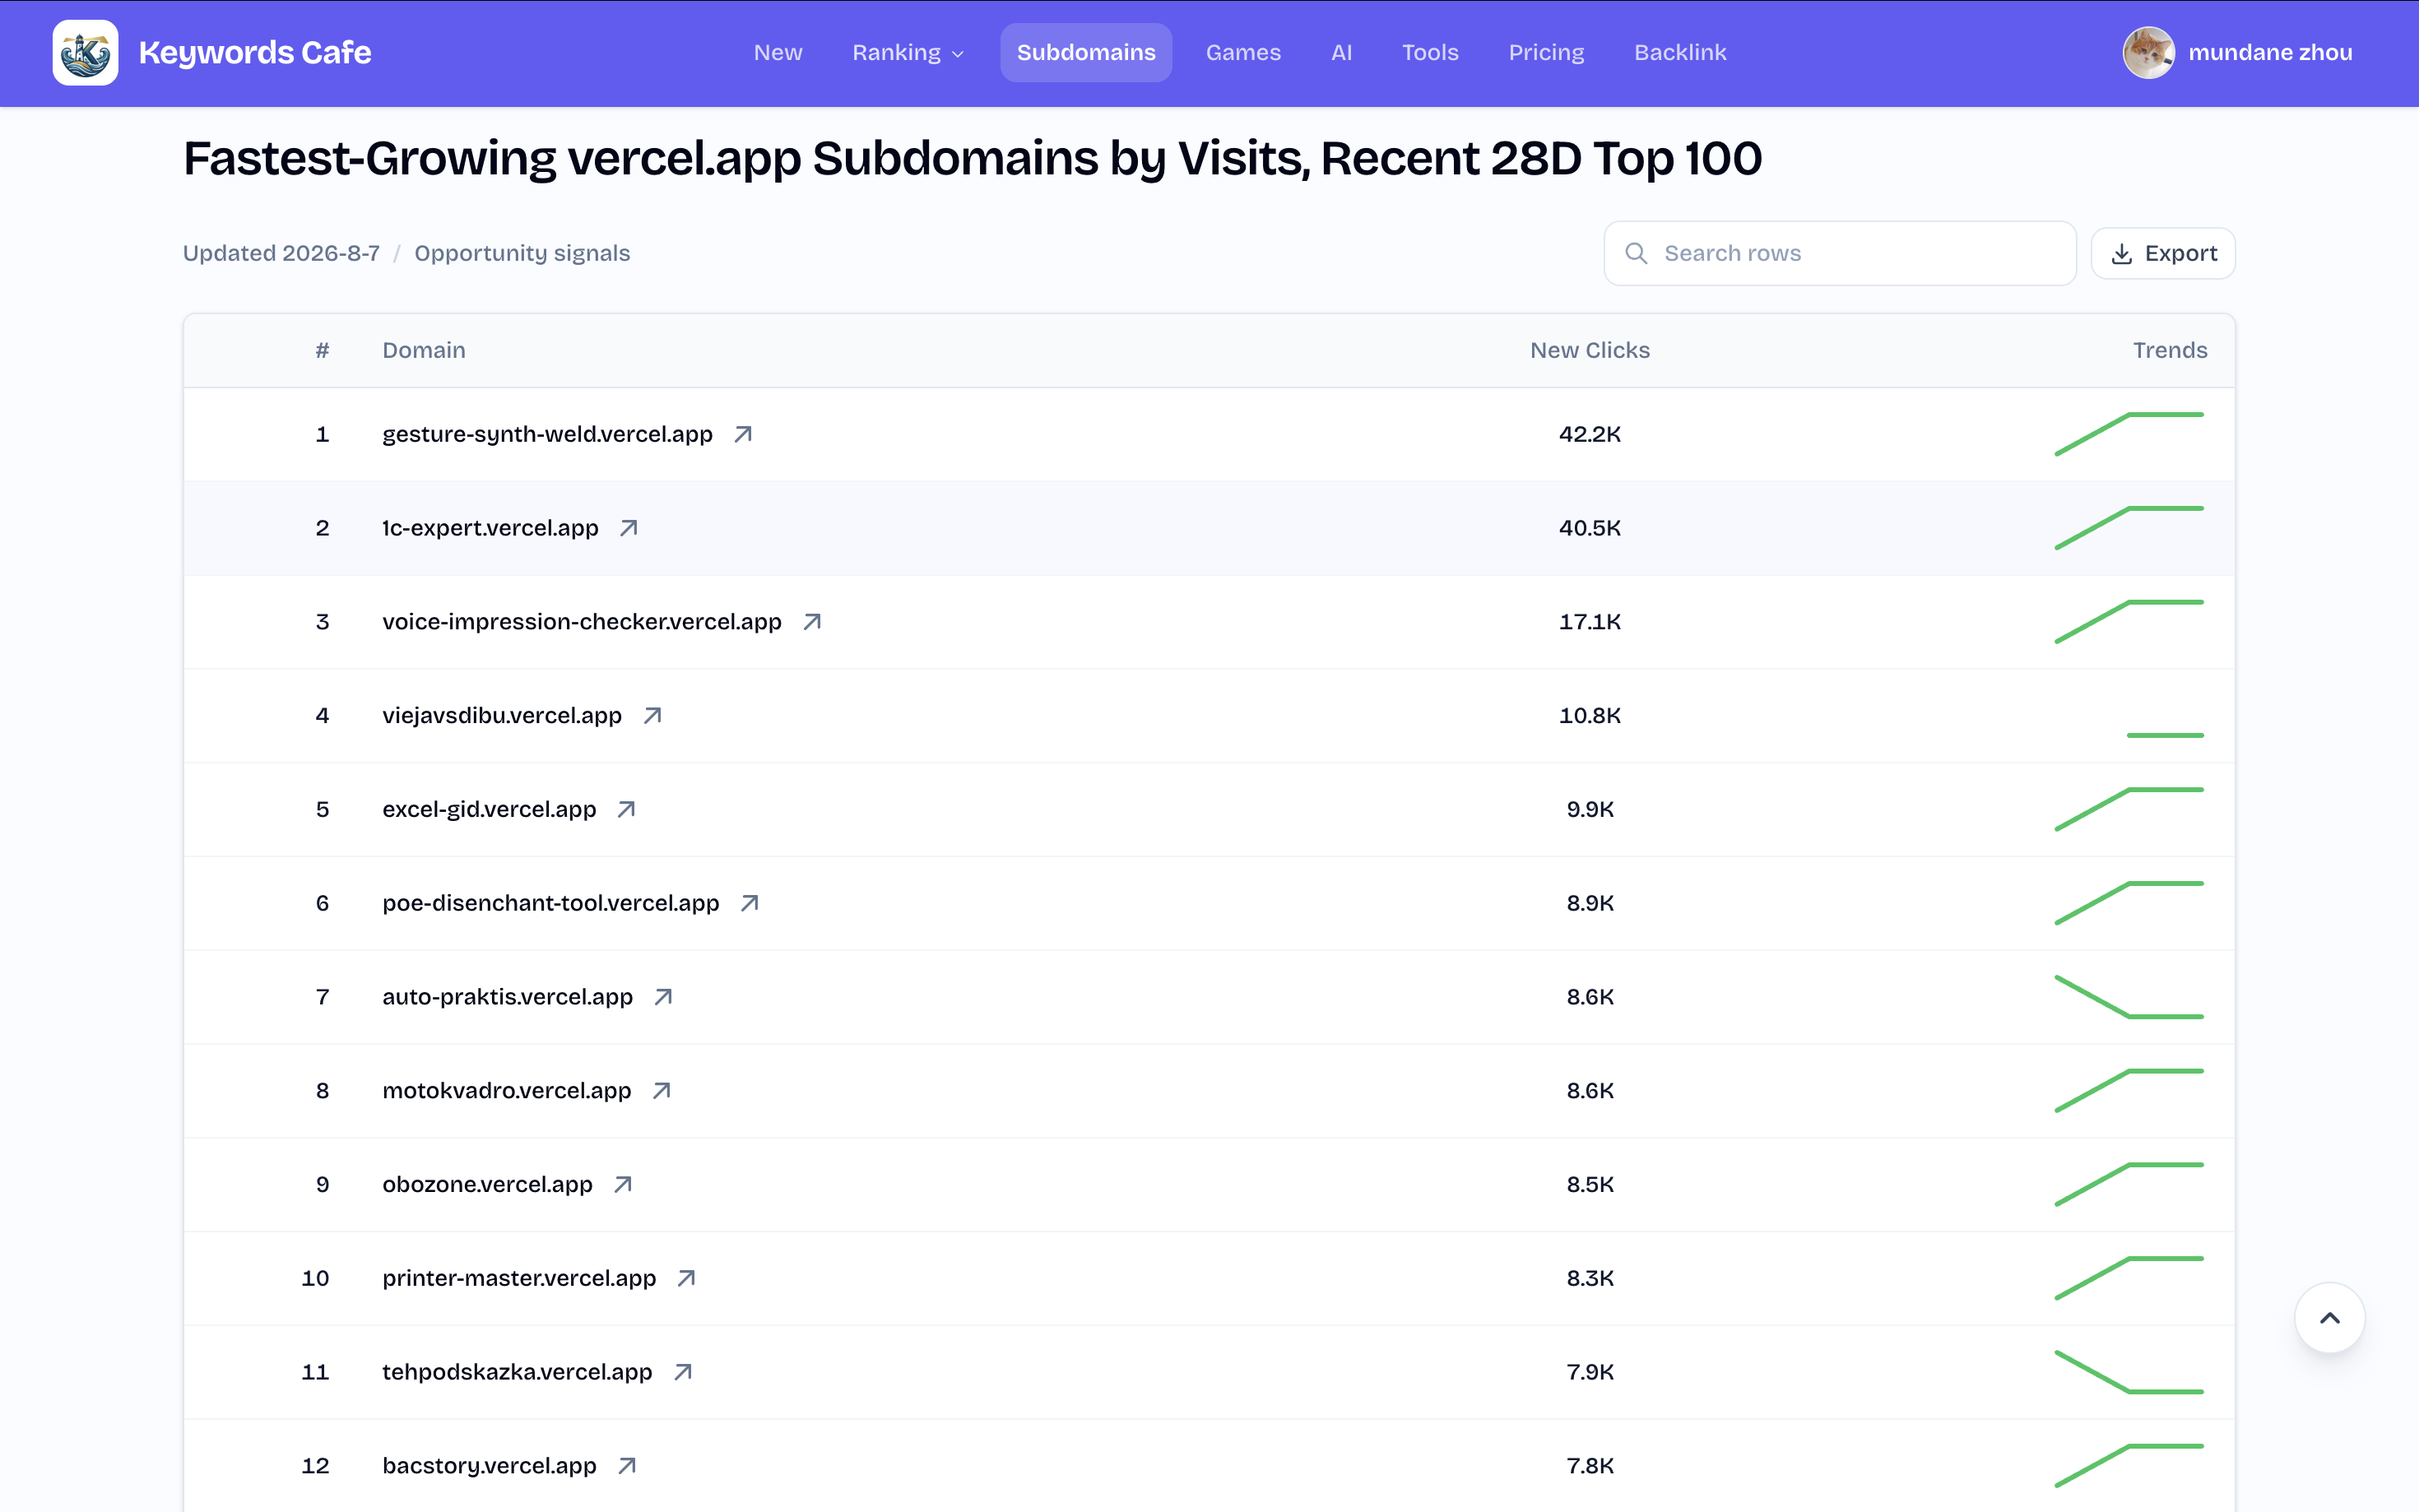Select domain excel-gid.vercel.app
Screen dimensions: 2419x1512
tap(489, 809)
